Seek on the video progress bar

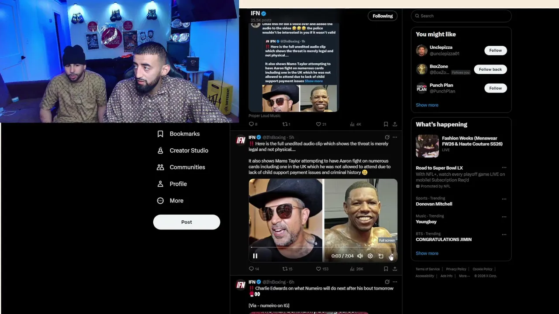(x=323, y=248)
